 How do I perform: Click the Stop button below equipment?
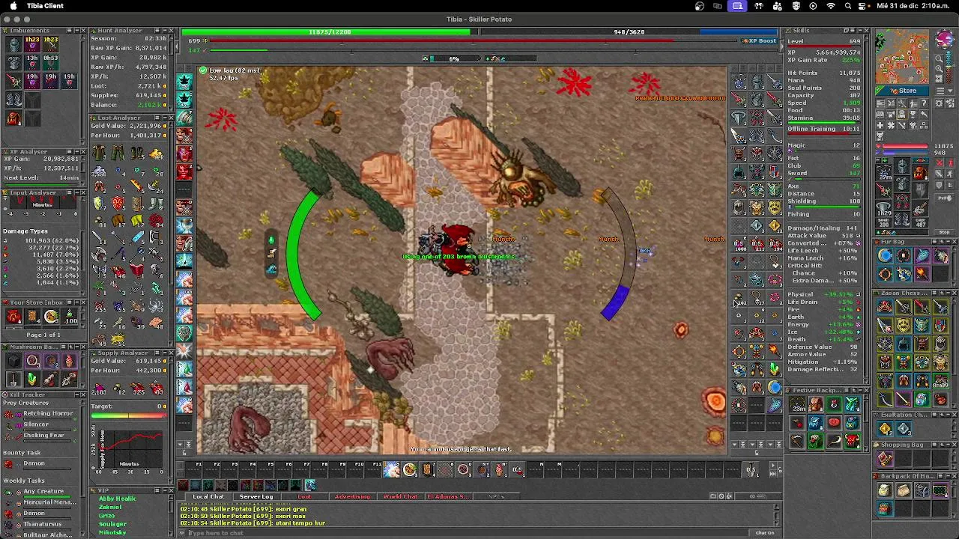944,232
